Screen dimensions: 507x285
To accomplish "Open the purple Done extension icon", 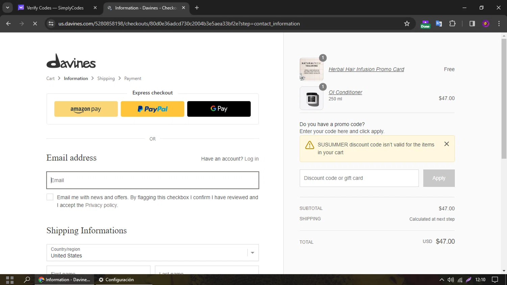I will point(425,24).
